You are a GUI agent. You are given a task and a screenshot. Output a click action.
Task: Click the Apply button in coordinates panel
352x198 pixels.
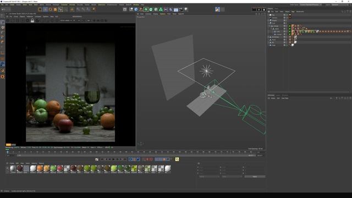255,177
